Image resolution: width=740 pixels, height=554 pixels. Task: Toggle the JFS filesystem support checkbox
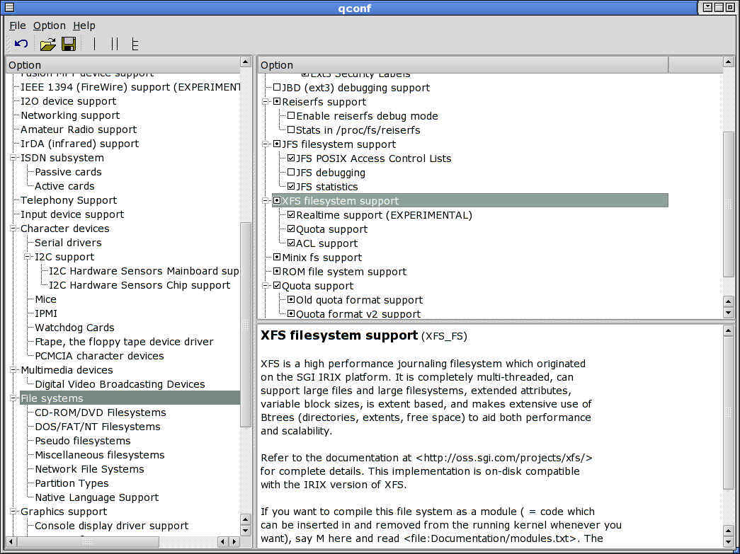(x=277, y=144)
